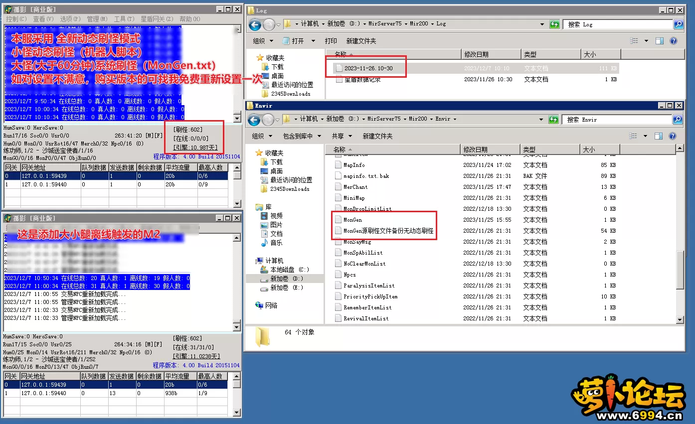Expand the 打开 dropdown arrow in Log window
695x424 pixels.
tap(313, 41)
